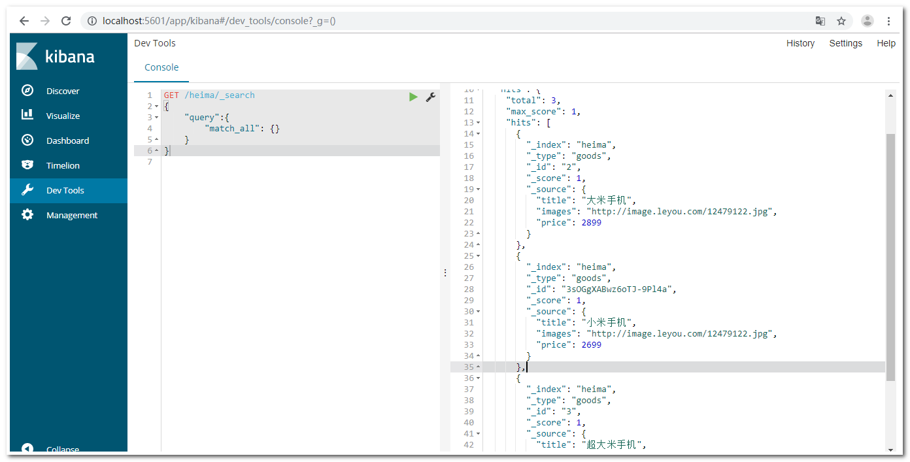Screen dimensions: 910x462
Task: Collapse the _source object at line 30
Action: tap(478, 311)
